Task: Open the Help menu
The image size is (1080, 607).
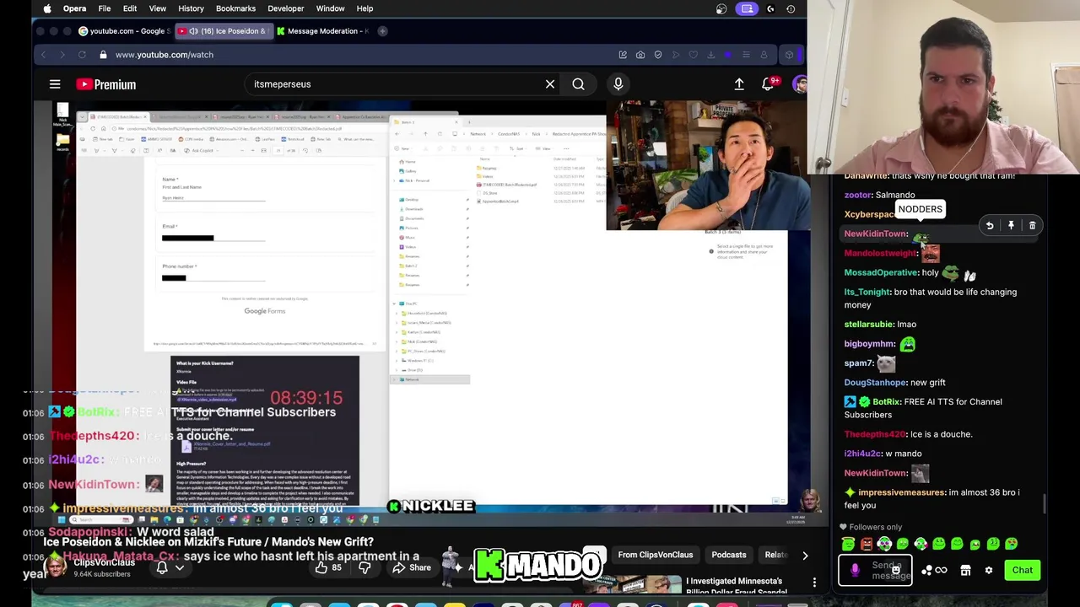Action: [x=364, y=8]
